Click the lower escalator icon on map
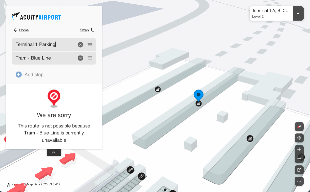This screenshot has height=192, width=310. [141, 176]
